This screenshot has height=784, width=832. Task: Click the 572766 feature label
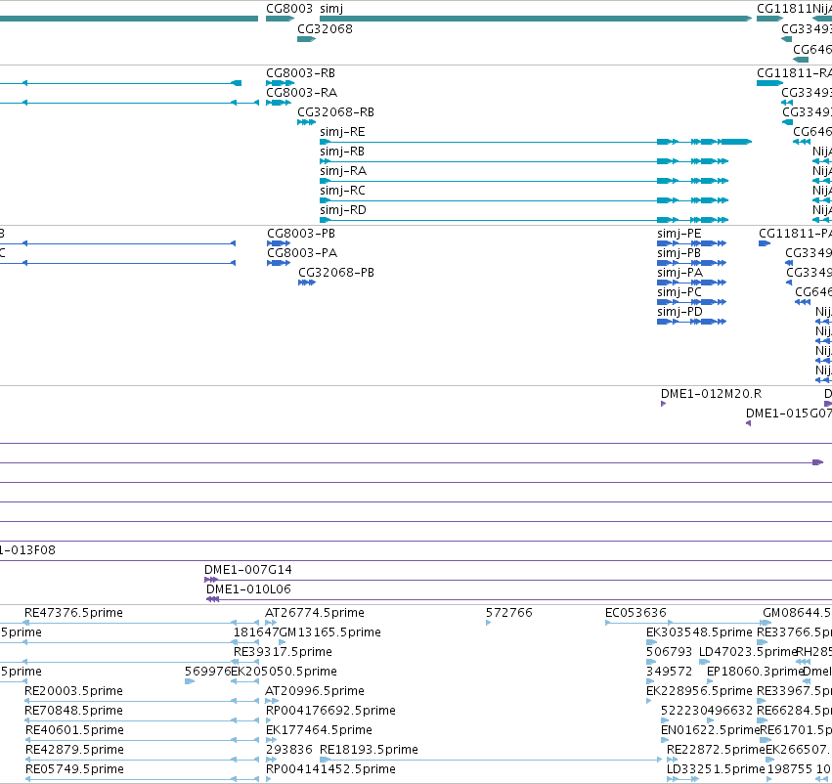(508, 613)
